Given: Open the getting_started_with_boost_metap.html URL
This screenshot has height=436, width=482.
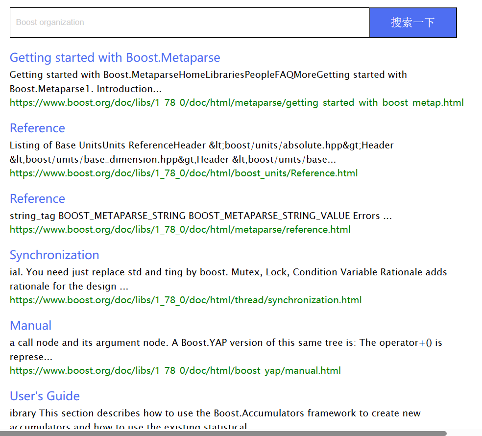Looking at the screenshot, I should (237, 103).
